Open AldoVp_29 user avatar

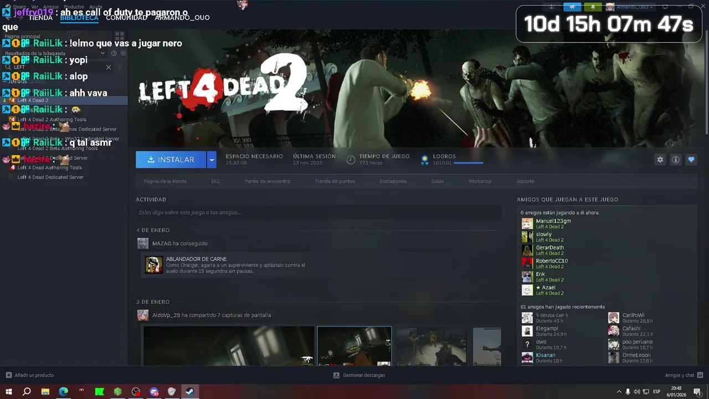pos(143,315)
